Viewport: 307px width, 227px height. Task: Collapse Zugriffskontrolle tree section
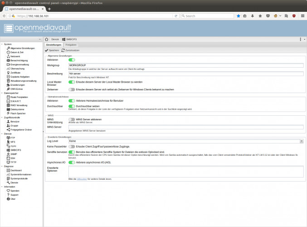(2, 118)
